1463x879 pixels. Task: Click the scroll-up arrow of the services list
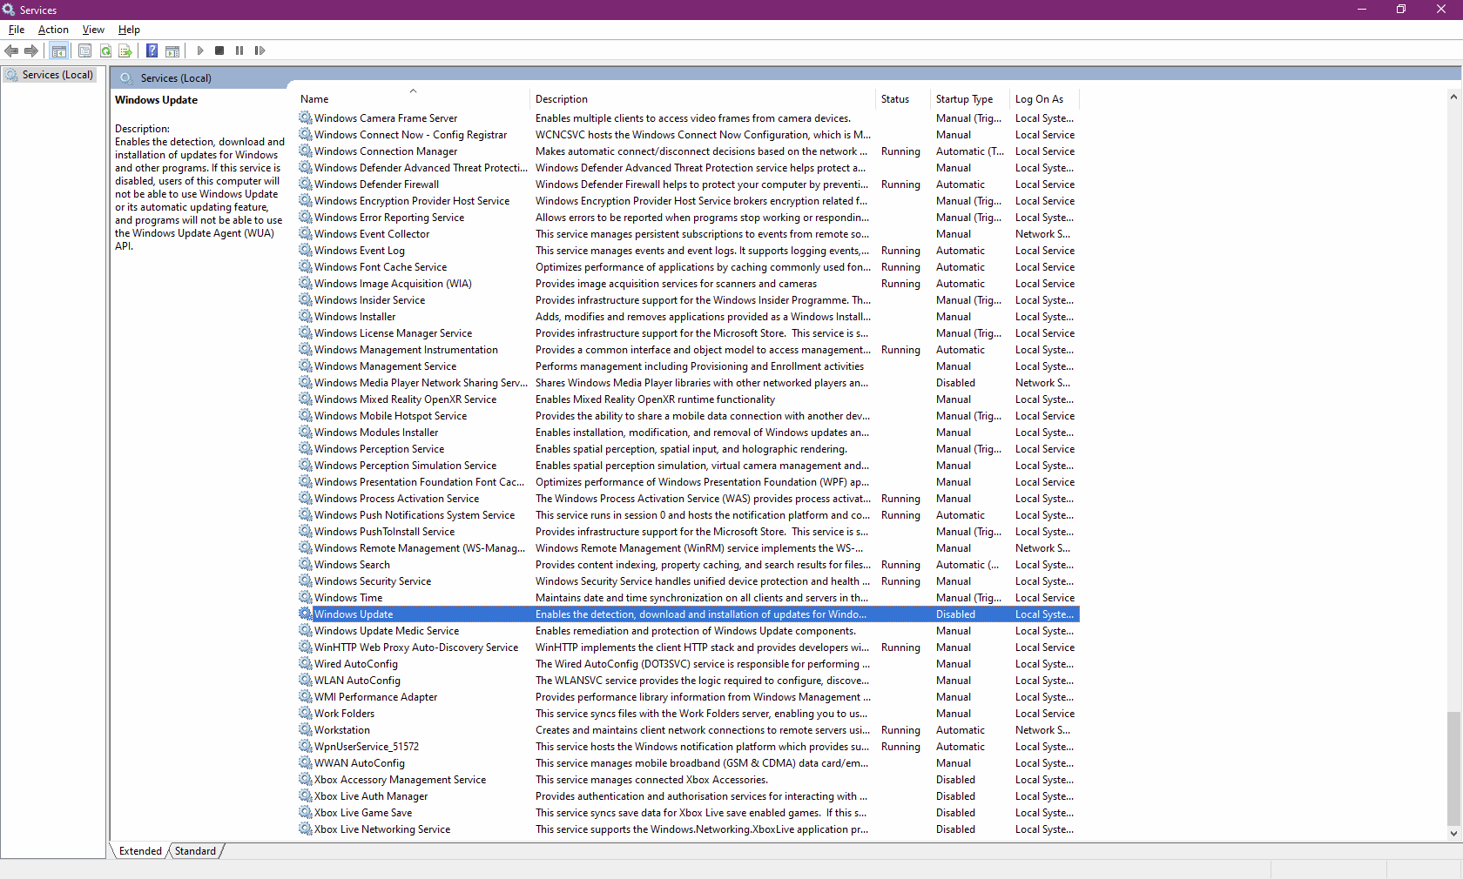coord(1453,97)
